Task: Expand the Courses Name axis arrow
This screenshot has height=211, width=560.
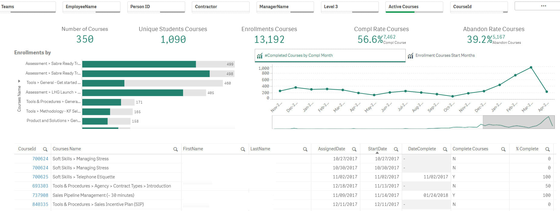Action: point(19,81)
